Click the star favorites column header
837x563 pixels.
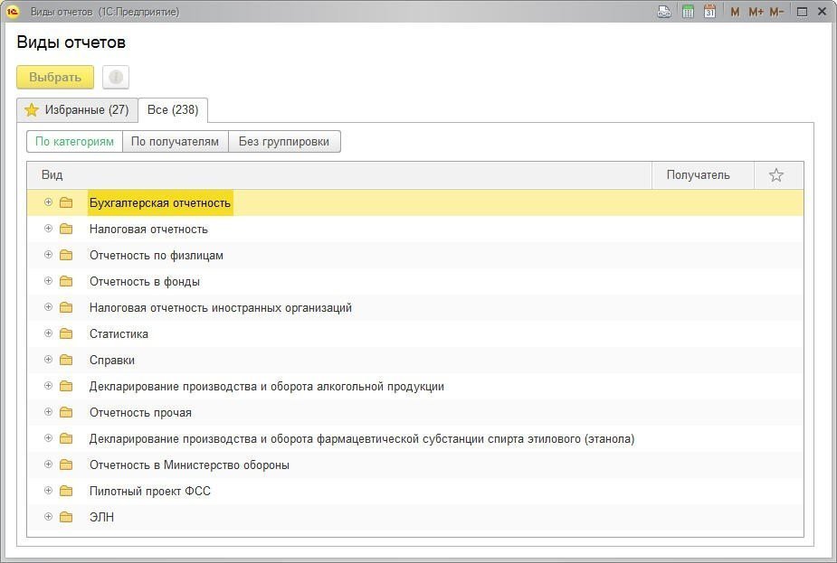pos(776,175)
